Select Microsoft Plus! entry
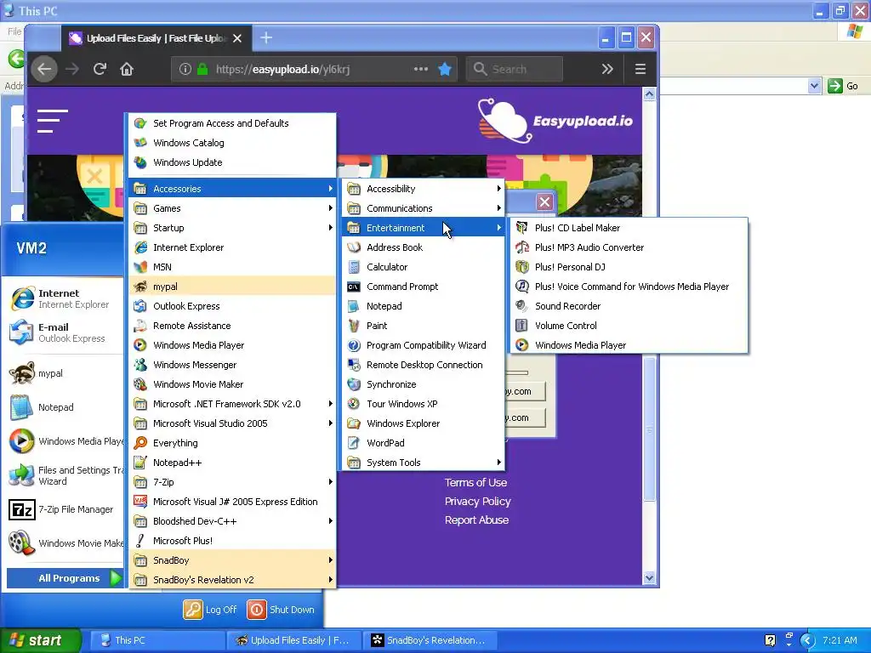 coord(232,540)
